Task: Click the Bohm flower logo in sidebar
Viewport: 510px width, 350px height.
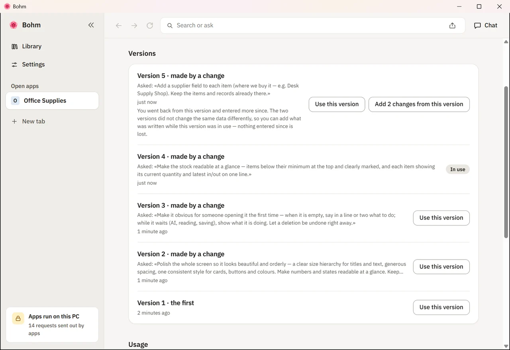Action: tap(14, 25)
